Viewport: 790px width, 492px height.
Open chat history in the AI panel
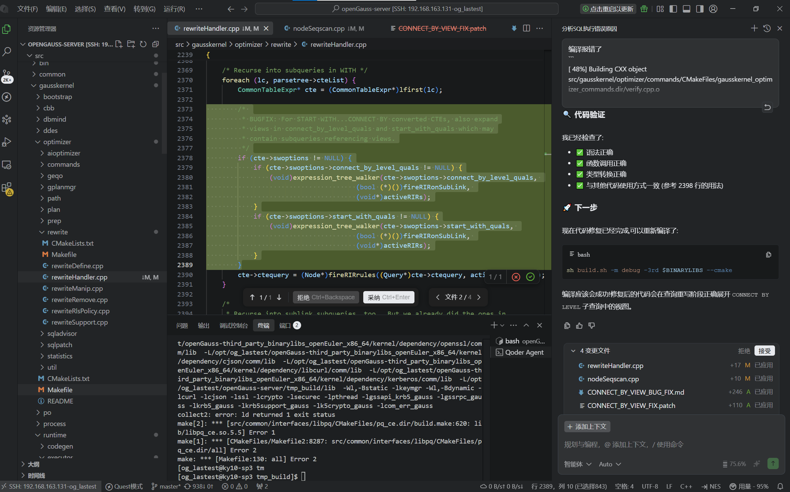click(767, 28)
